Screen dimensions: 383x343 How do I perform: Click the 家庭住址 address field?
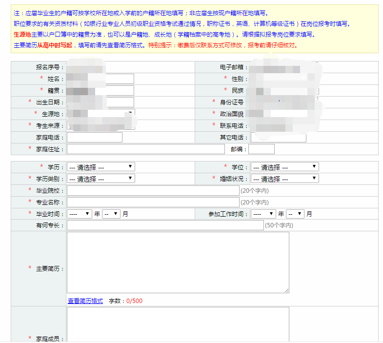[x=145, y=149]
